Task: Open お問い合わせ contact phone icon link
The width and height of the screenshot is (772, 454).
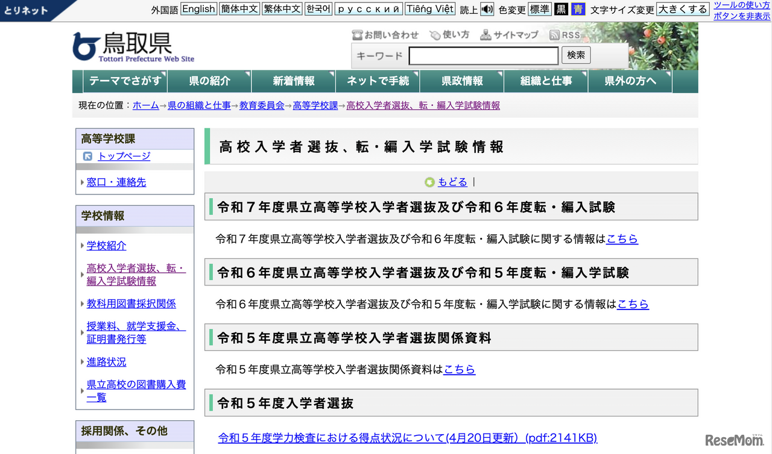Action: 357,35
